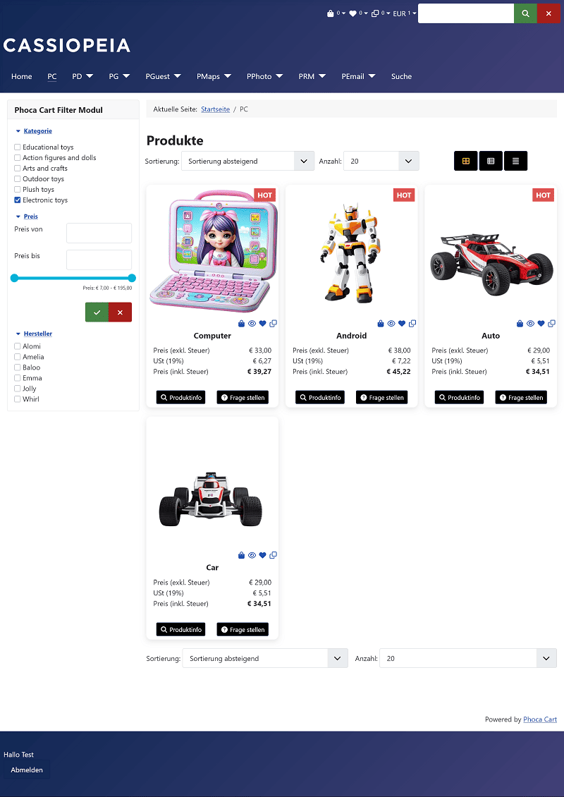Enable the Emma manufacturer filter

18,378
